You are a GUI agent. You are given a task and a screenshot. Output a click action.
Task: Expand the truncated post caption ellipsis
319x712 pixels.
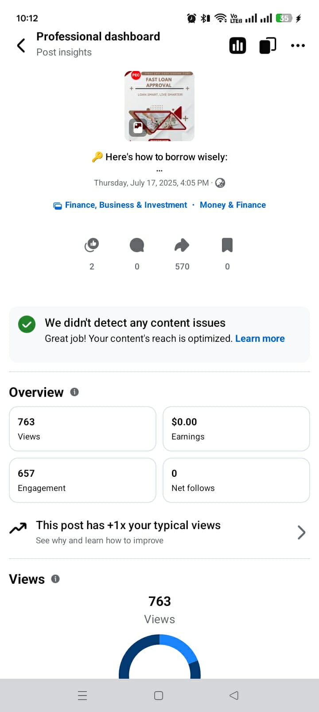[159, 170]
